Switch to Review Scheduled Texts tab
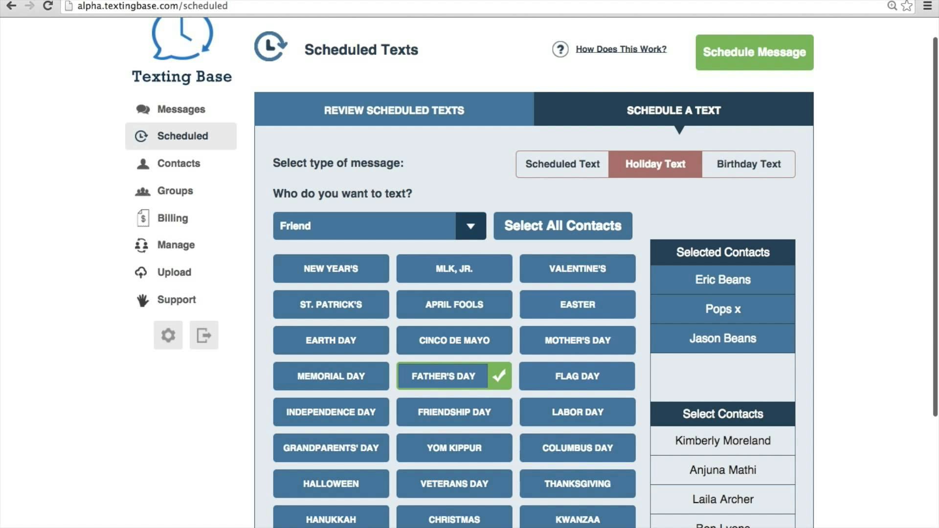Viewport: 939px width, 528px height. tap(394, 110)
